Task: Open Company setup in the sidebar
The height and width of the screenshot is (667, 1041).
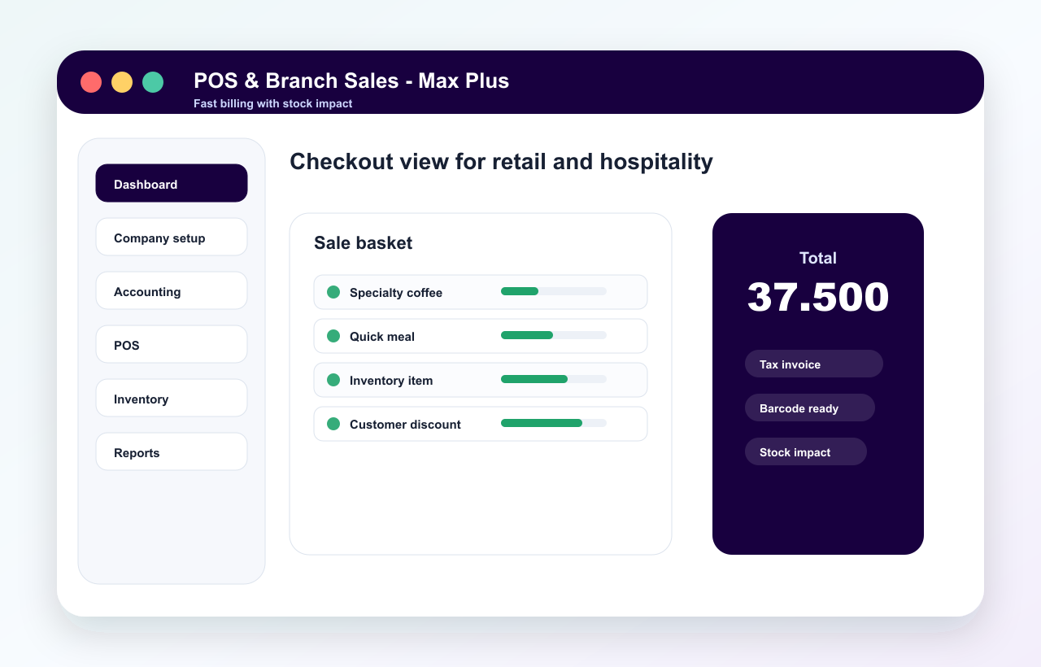Action: point(172,237)
